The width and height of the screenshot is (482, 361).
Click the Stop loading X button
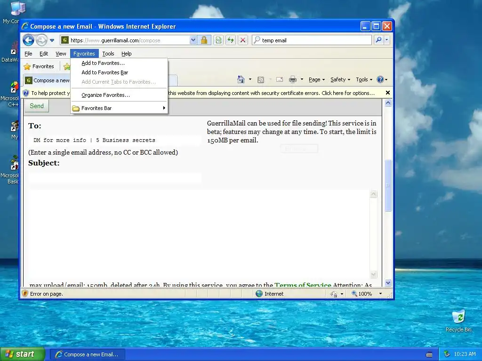243,40
